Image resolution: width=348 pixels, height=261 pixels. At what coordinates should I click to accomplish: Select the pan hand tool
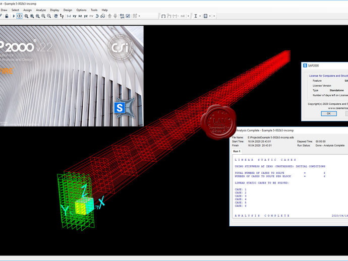(56, 16)
